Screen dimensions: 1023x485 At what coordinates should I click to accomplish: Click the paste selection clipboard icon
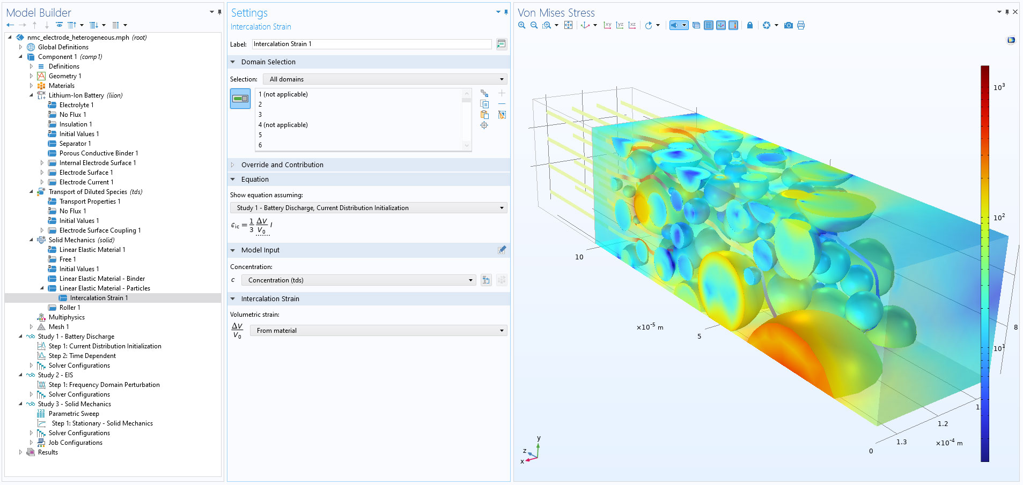tap(484, 115)
